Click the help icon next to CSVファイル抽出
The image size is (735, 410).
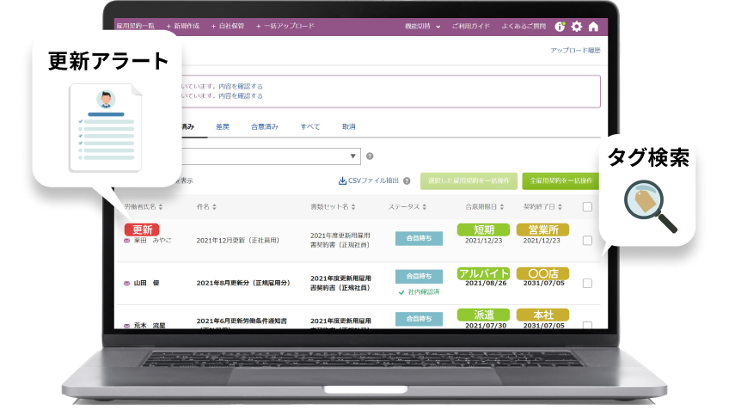click(x=407, y=181)
